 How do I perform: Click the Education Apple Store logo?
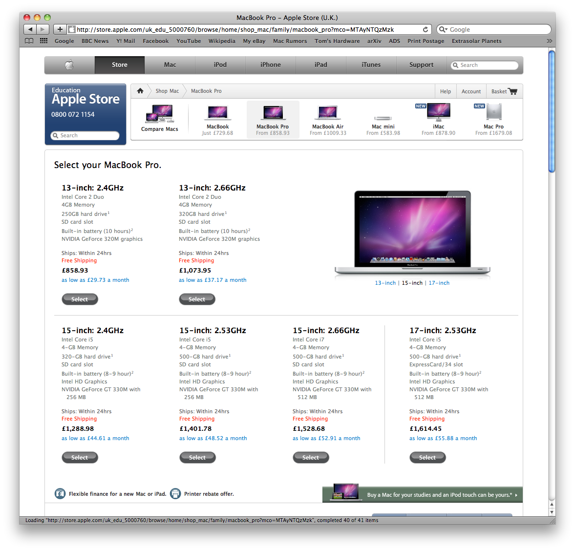coord(85,96)
